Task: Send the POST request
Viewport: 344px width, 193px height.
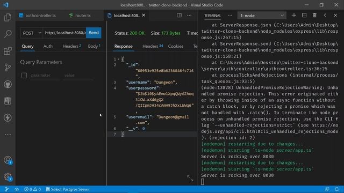Action: pyautogui.click(x=94, y=33)
